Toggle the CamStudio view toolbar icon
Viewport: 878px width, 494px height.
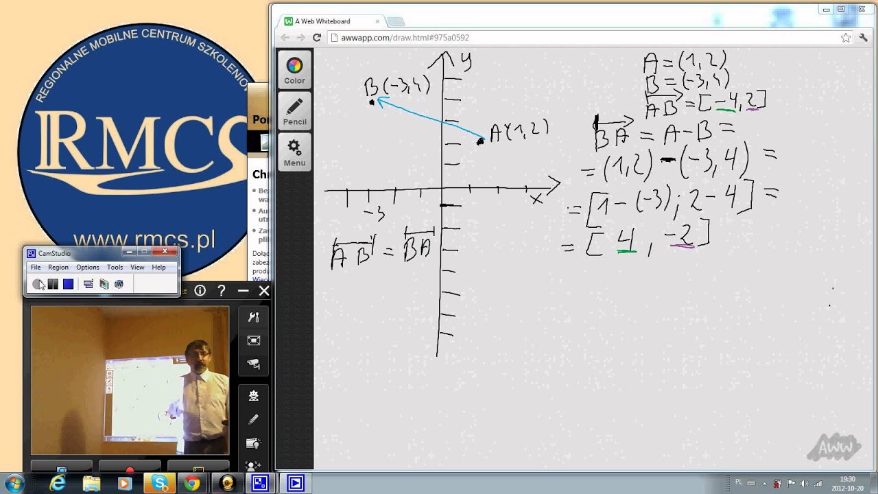click(x=88, y=284)
